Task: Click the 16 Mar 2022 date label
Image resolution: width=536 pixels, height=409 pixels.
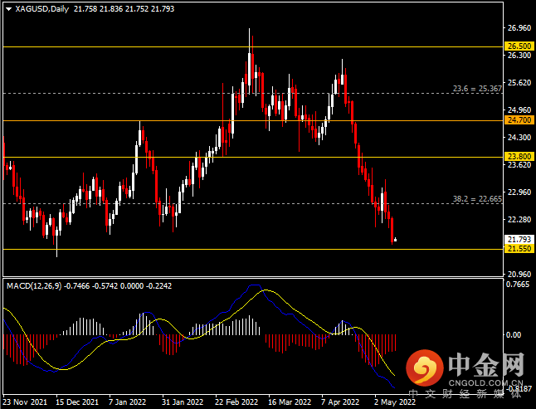Action: click(x=290, y=402)
